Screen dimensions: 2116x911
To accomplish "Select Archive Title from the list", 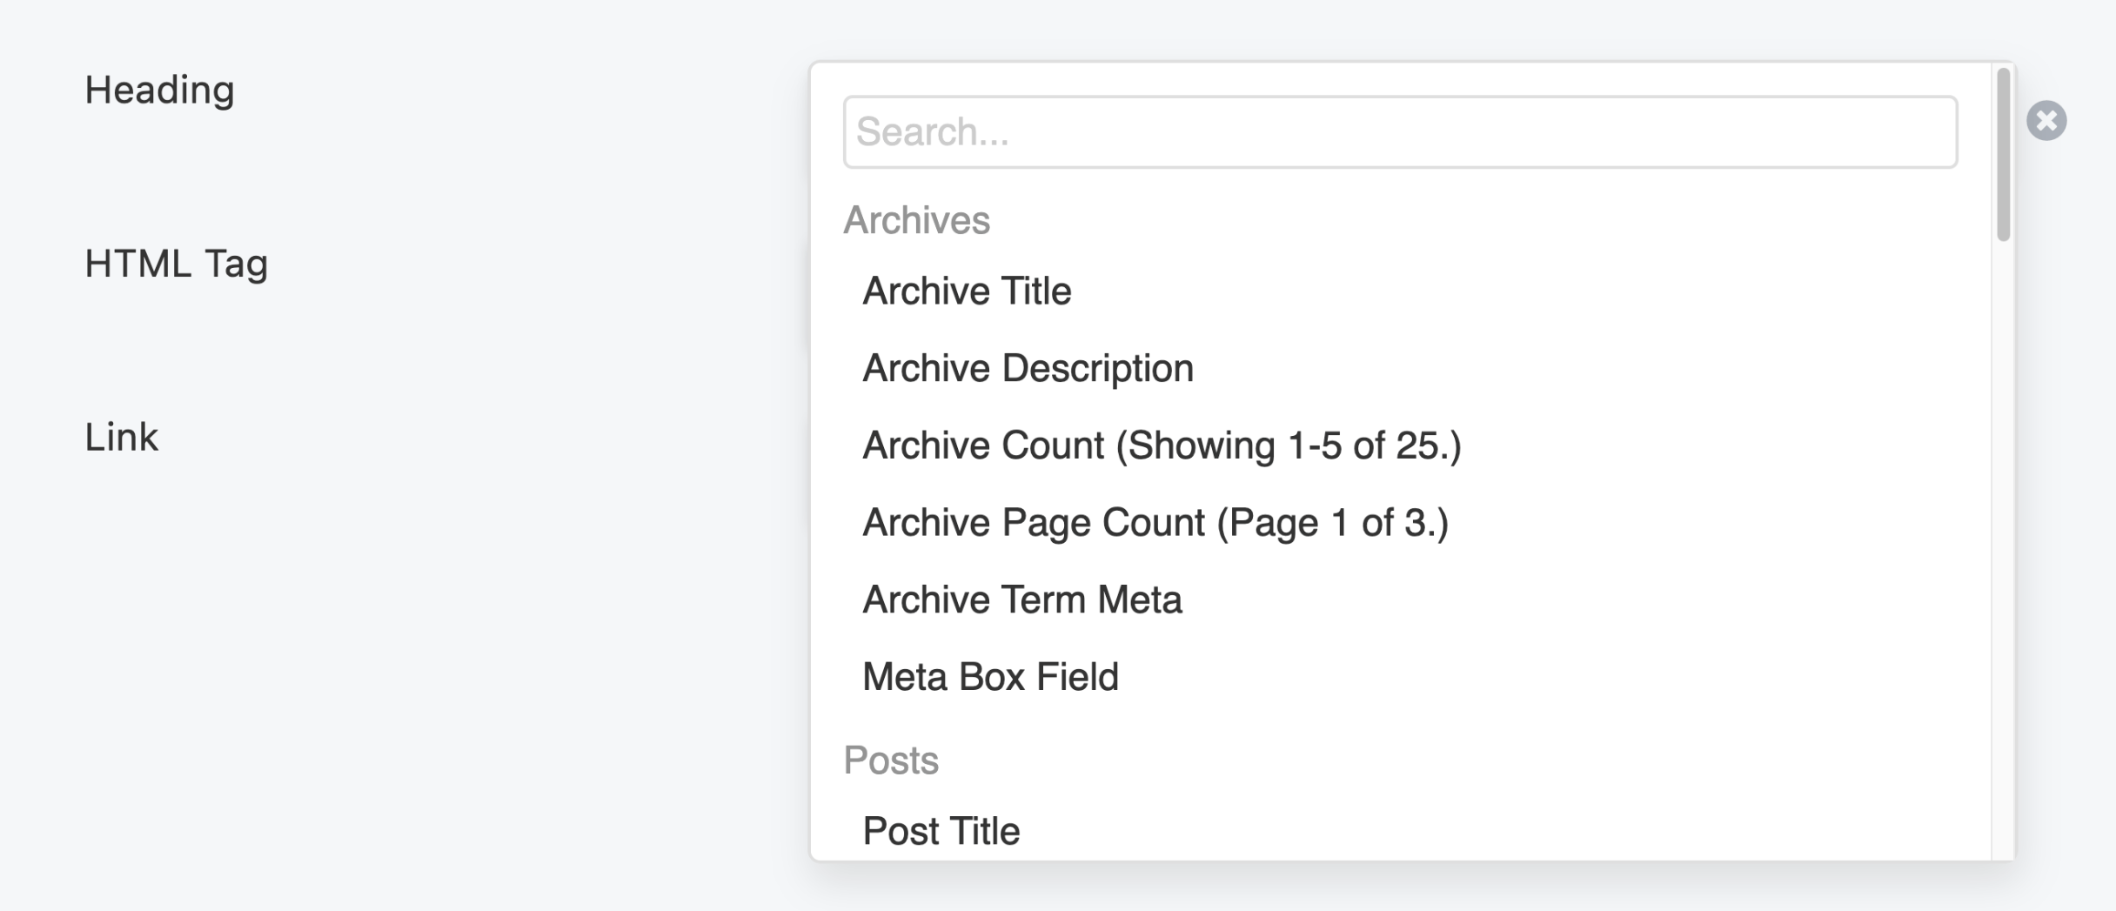I will pos(966,291).
